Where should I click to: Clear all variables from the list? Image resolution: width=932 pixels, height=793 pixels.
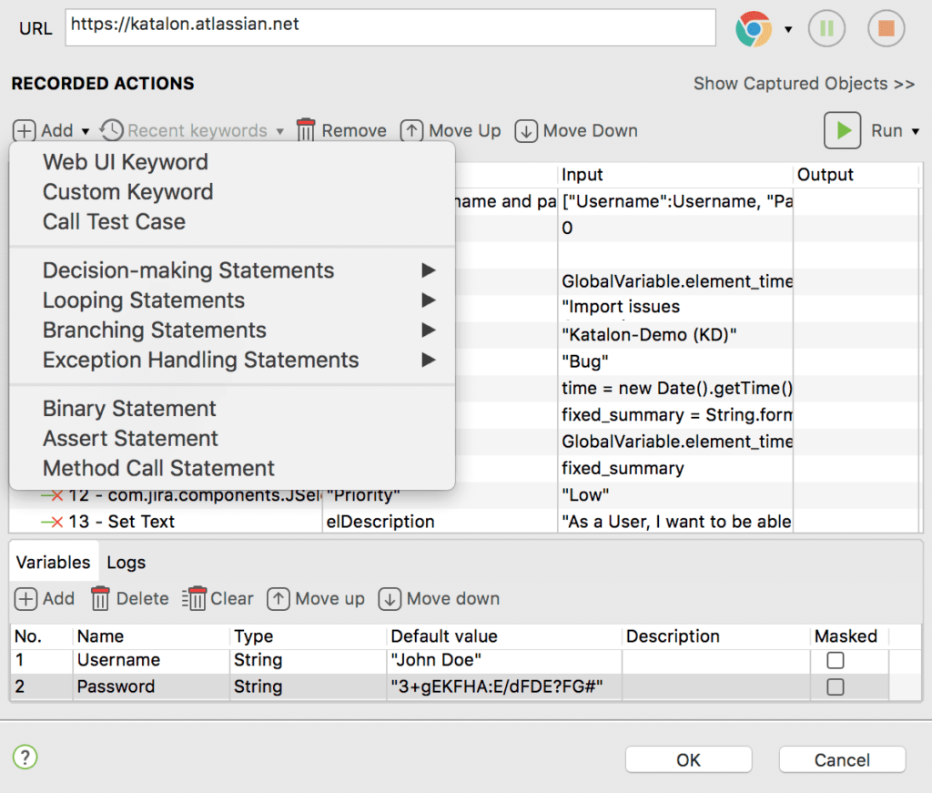(218, 599)
